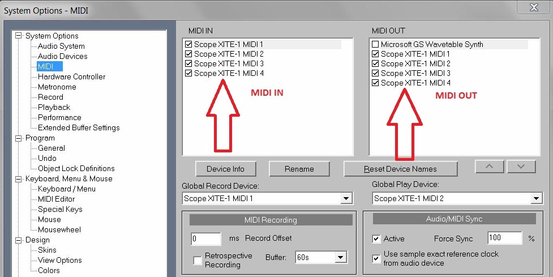Open Performance settings

point(59,117)
